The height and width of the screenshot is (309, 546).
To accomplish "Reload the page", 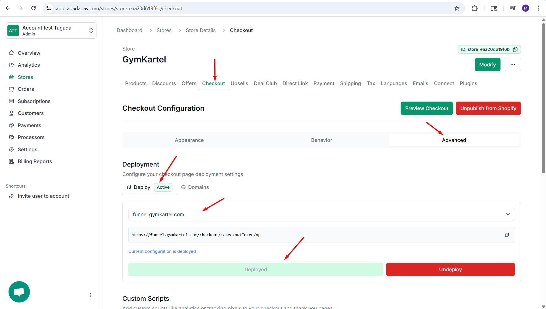I will (x=33, y=8).
